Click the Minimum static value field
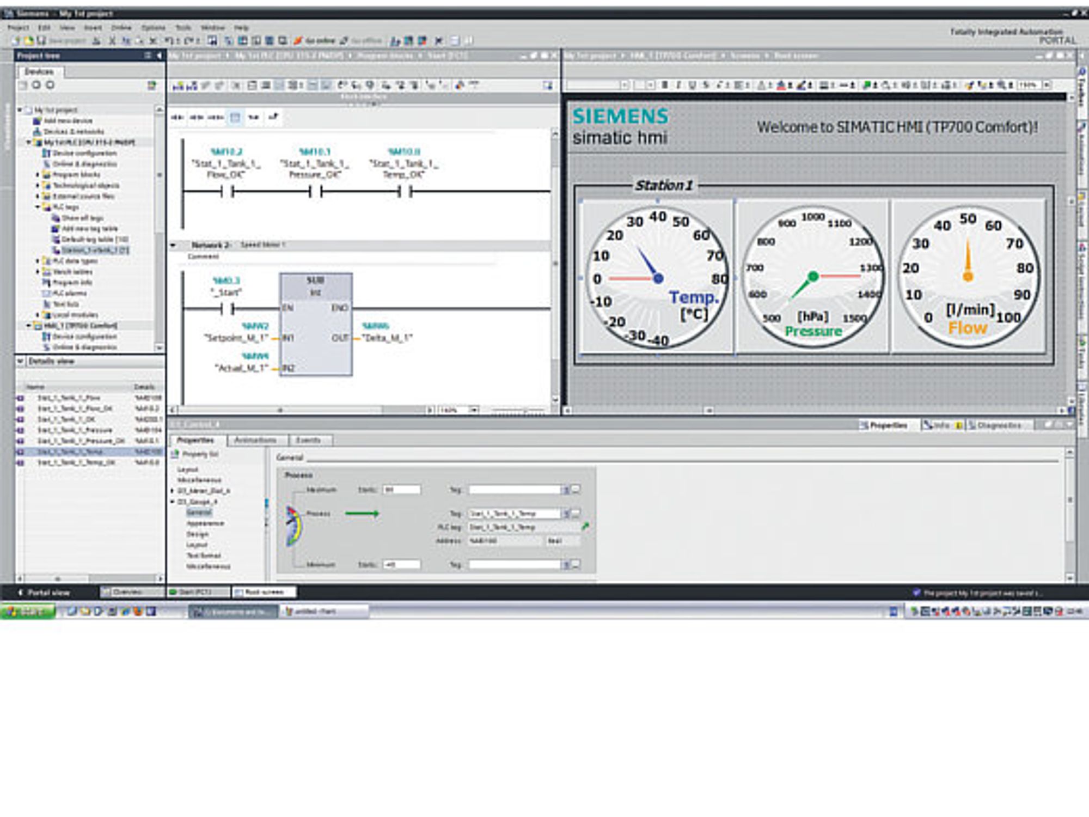This screenshot has width=1089, height=817. pyautogui.click(x=402, y=565)
